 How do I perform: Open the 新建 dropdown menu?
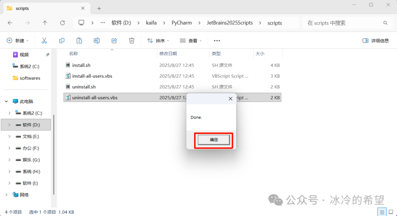(18, 40)
